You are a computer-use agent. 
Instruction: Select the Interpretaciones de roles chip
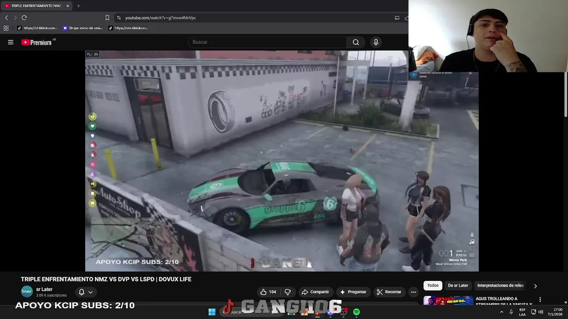[x=500, y=285]
